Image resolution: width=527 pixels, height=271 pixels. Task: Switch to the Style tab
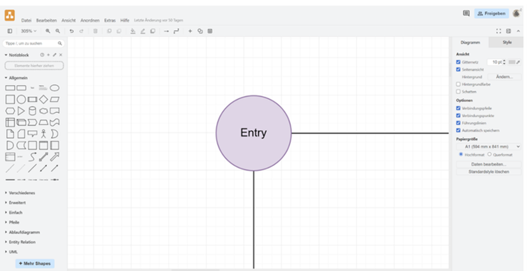pos(507,42)
